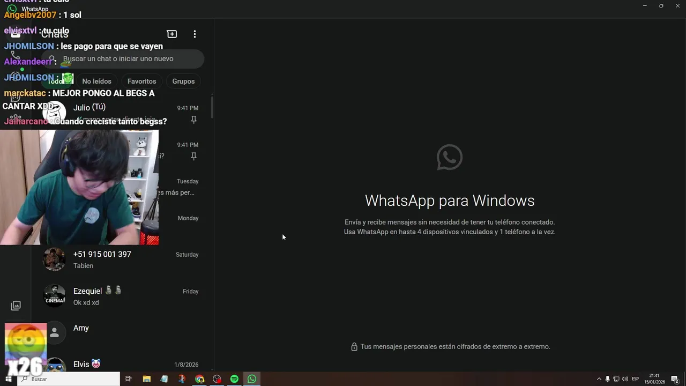The height and width of the screenshot is (386, 686).
Task: Open File Explorer from the taskbar
Action: click(x=146, y=379)
